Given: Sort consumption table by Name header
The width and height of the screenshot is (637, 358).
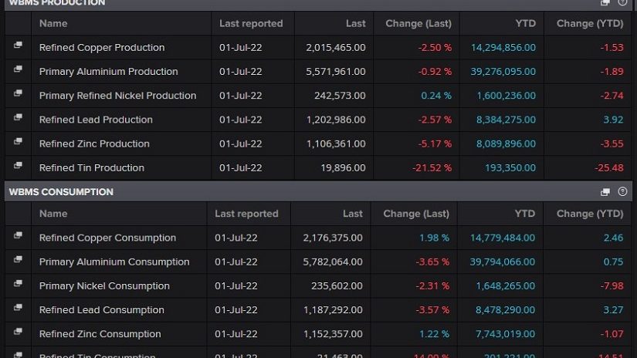Looking at the screenshot, I should coord(53,214).
